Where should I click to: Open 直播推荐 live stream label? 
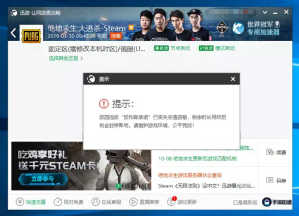pos(149,202)
